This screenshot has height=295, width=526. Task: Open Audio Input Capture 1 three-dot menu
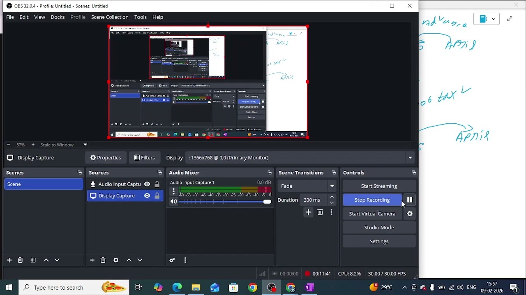pyautogui.click(x=173, y=191)
